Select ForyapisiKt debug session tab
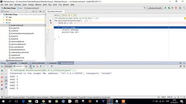The width and height of the screenshot is (186, 104). pos(52,63)
